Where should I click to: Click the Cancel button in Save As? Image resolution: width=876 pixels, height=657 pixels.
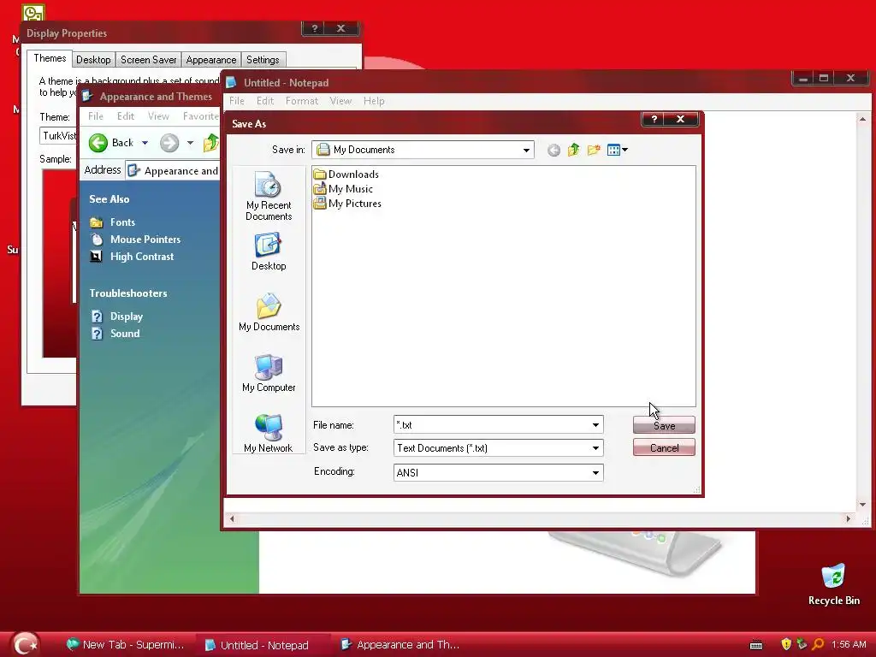(x=664, y=447)
